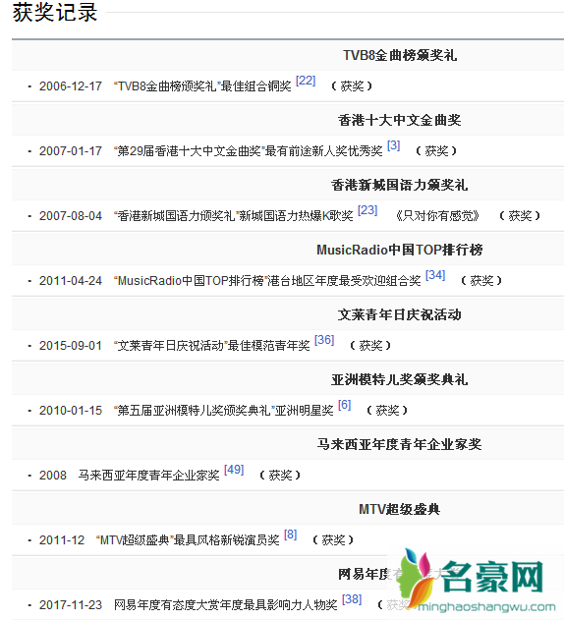Click （获奖） in the 2011-12 row
Screen dimensions: 564x620
coord(333,540)
